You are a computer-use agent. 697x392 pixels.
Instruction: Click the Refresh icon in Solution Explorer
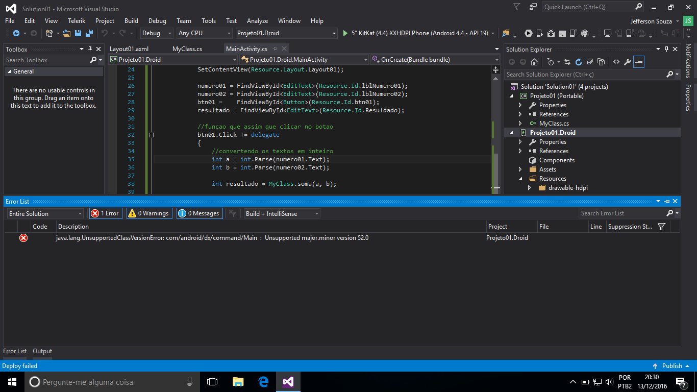tap(579, 62)
